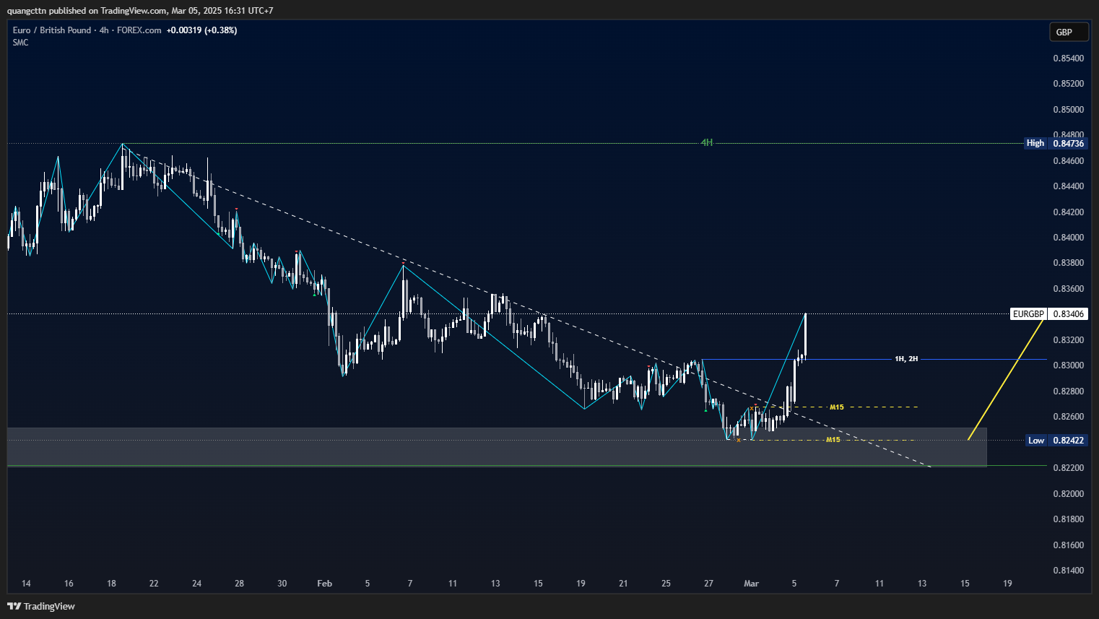Click the Low 0.82422 price label
The height and width of the screenshot is (619, 1099).
(x=1056, y=440)
